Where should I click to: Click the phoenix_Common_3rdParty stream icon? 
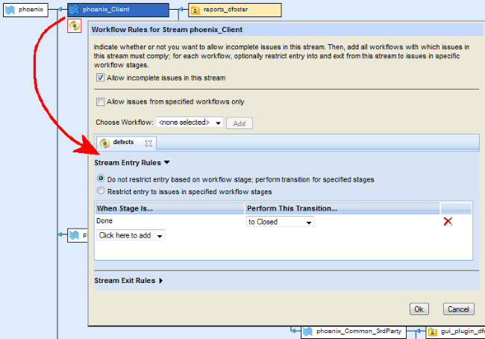pos(307,331)
